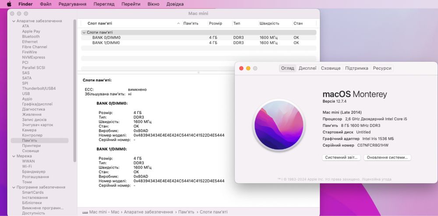Image resolution: width=438 pixels, height=216 pixels.
Task: Open the Редагування menu
Action: pos(72,4)
